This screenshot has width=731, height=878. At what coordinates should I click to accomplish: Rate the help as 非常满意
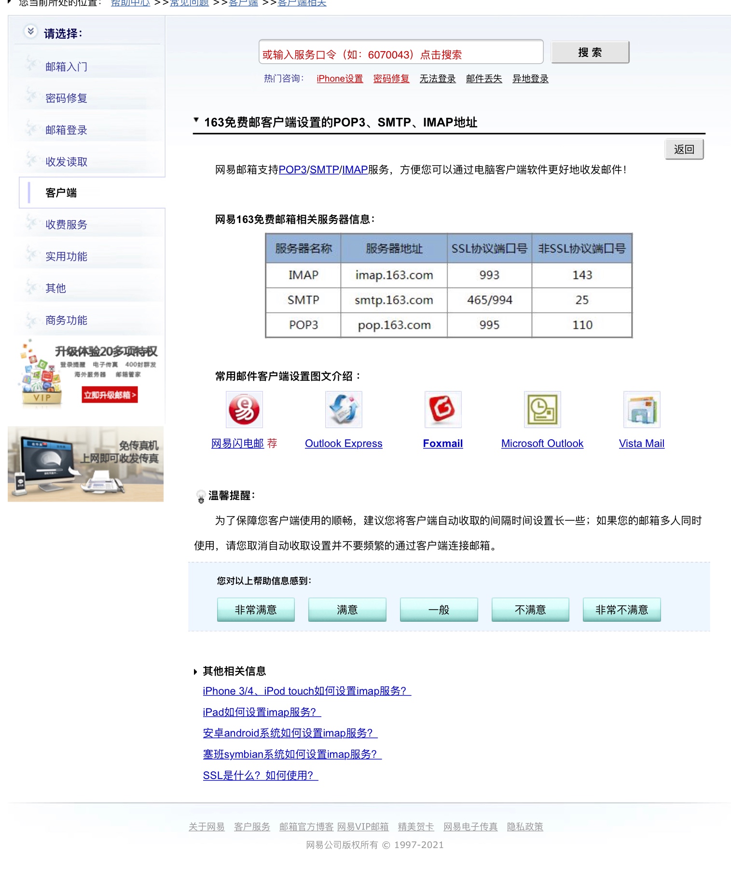coord(256,610)
